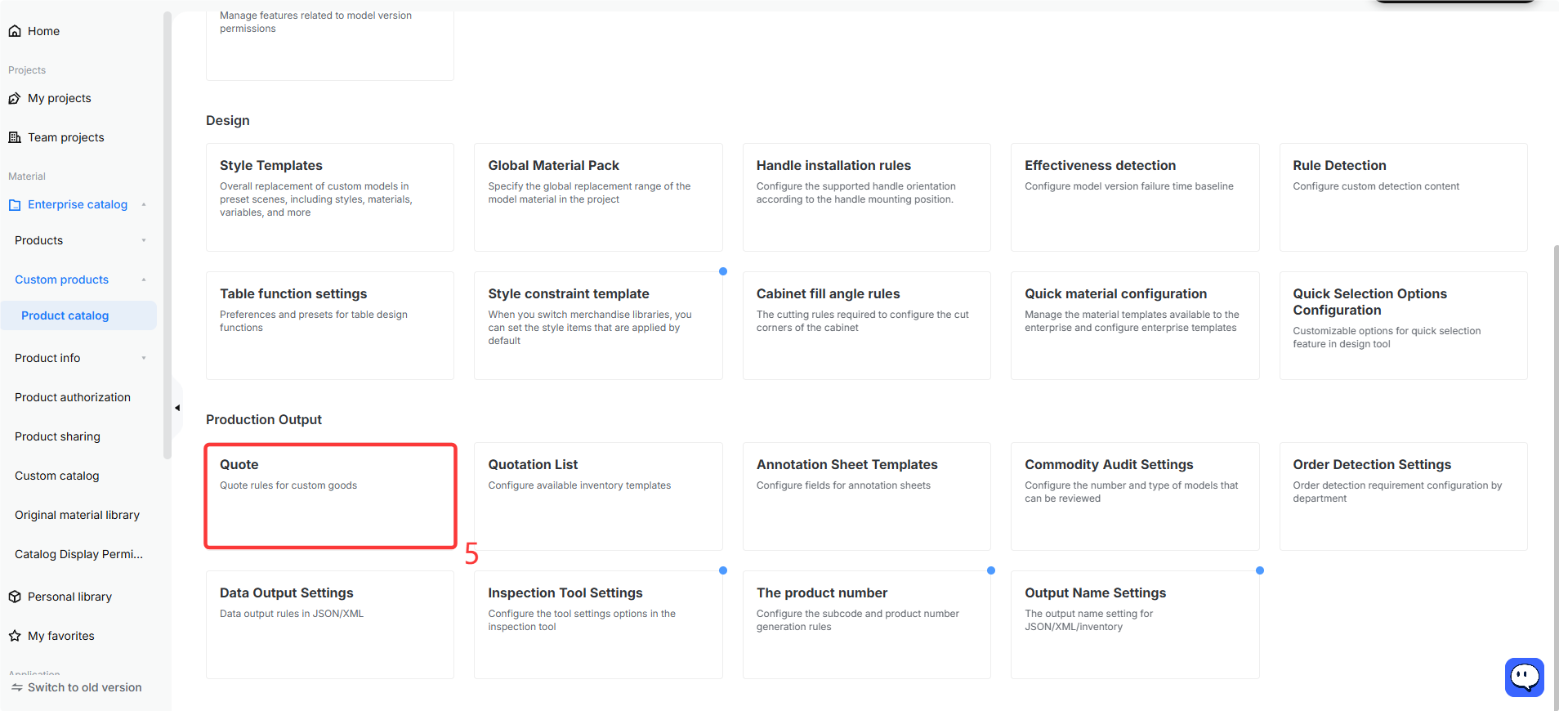Click the Enterprise catalog folder icon
This screenshot has width=1559, height=711.
click(x=15, y=205)
